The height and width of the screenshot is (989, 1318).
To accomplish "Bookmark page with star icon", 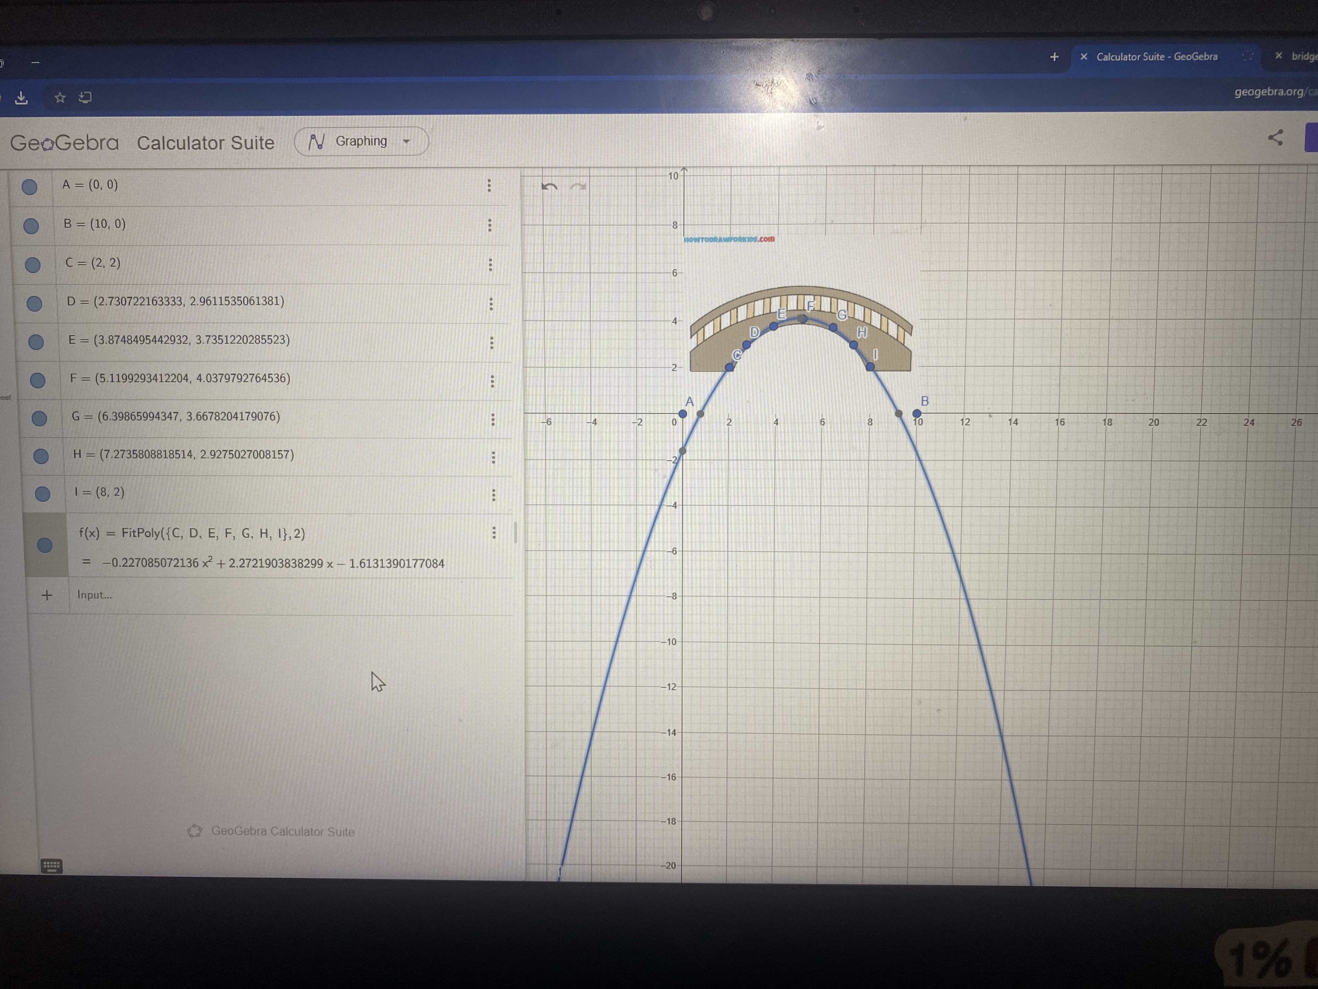I will coord(59,97).
